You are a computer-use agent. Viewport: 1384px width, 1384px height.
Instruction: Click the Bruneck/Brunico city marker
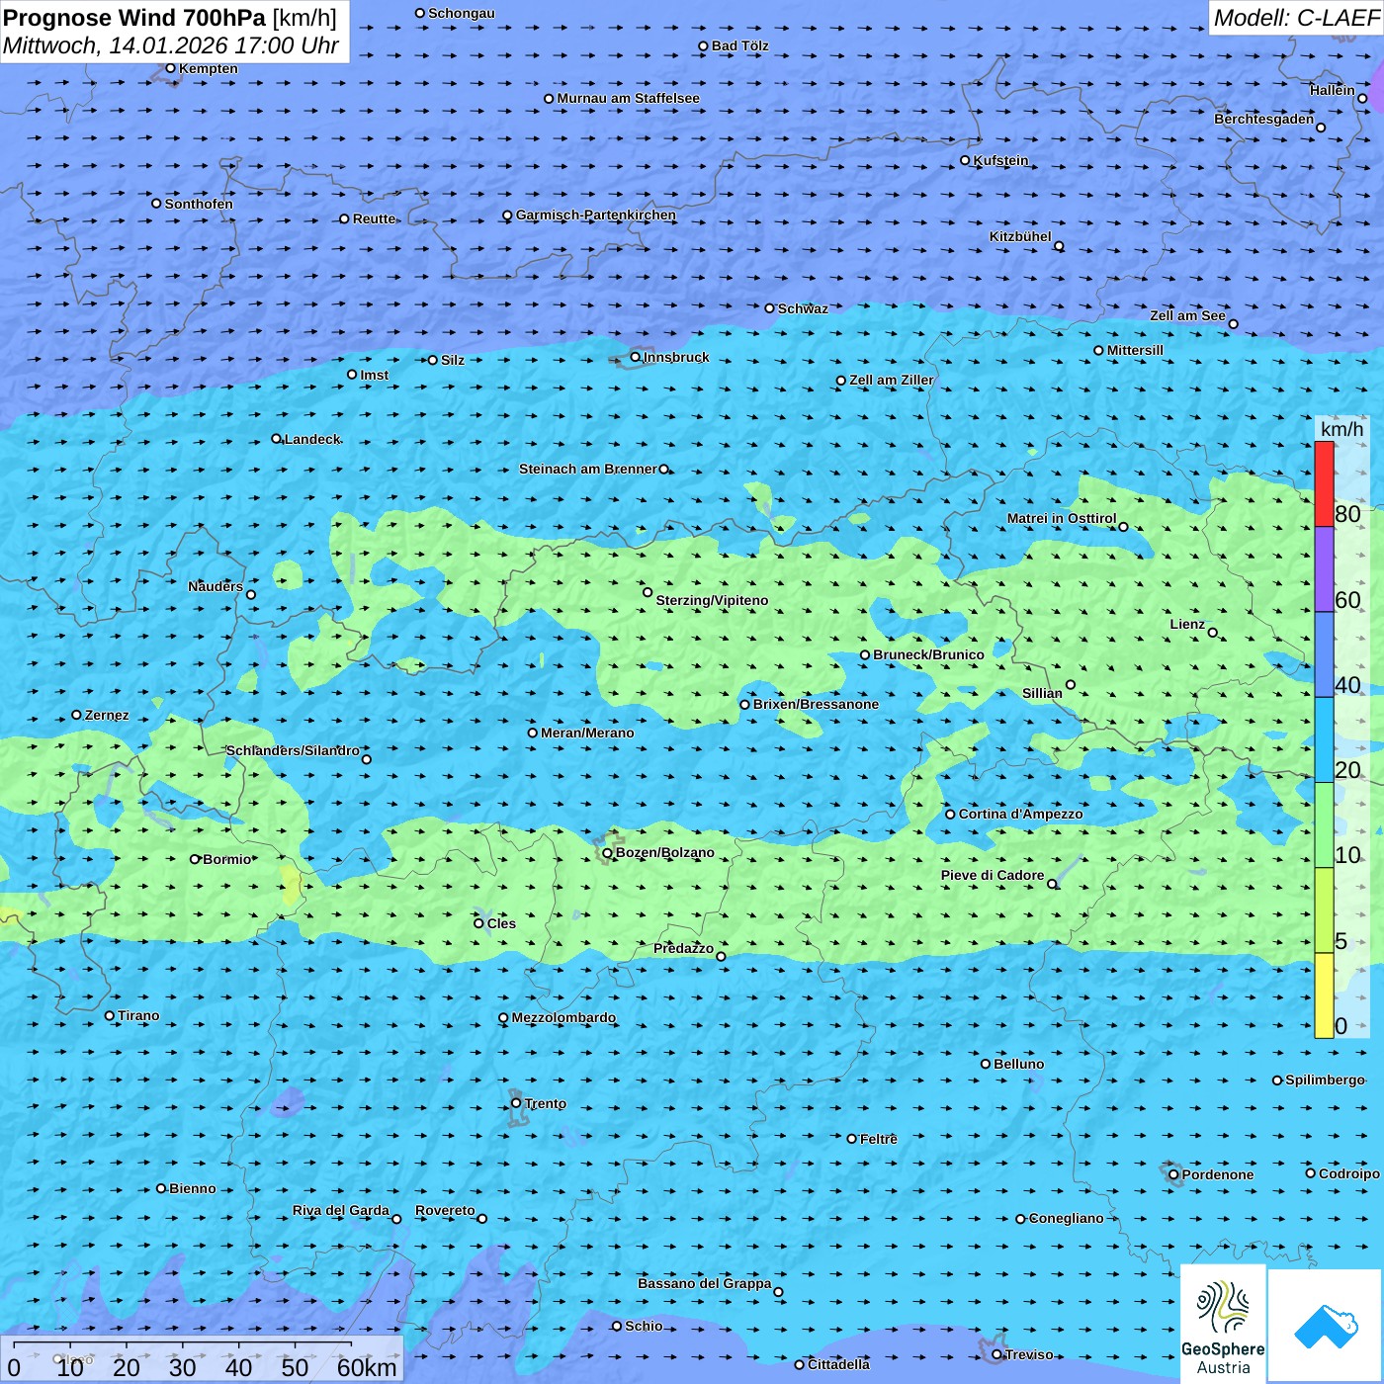[865, 654]
